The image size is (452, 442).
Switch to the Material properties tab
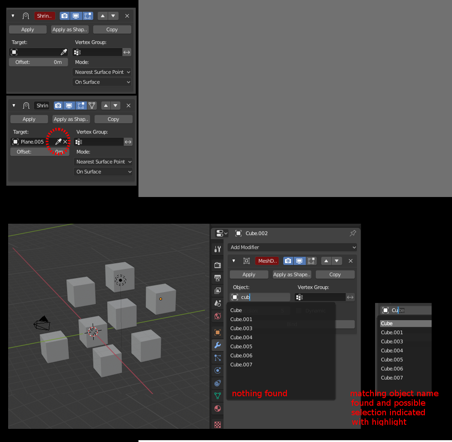218,408
